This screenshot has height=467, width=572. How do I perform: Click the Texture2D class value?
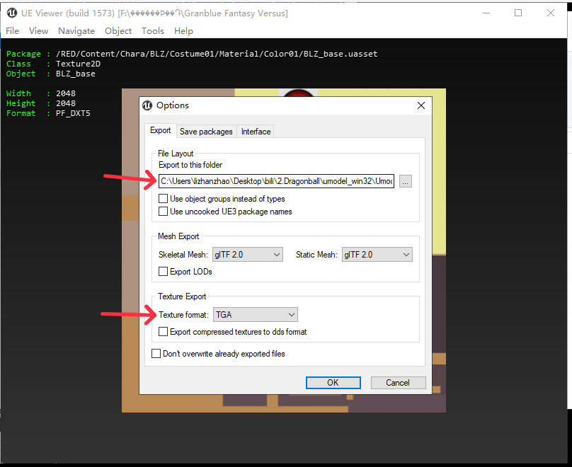point(78,64)
